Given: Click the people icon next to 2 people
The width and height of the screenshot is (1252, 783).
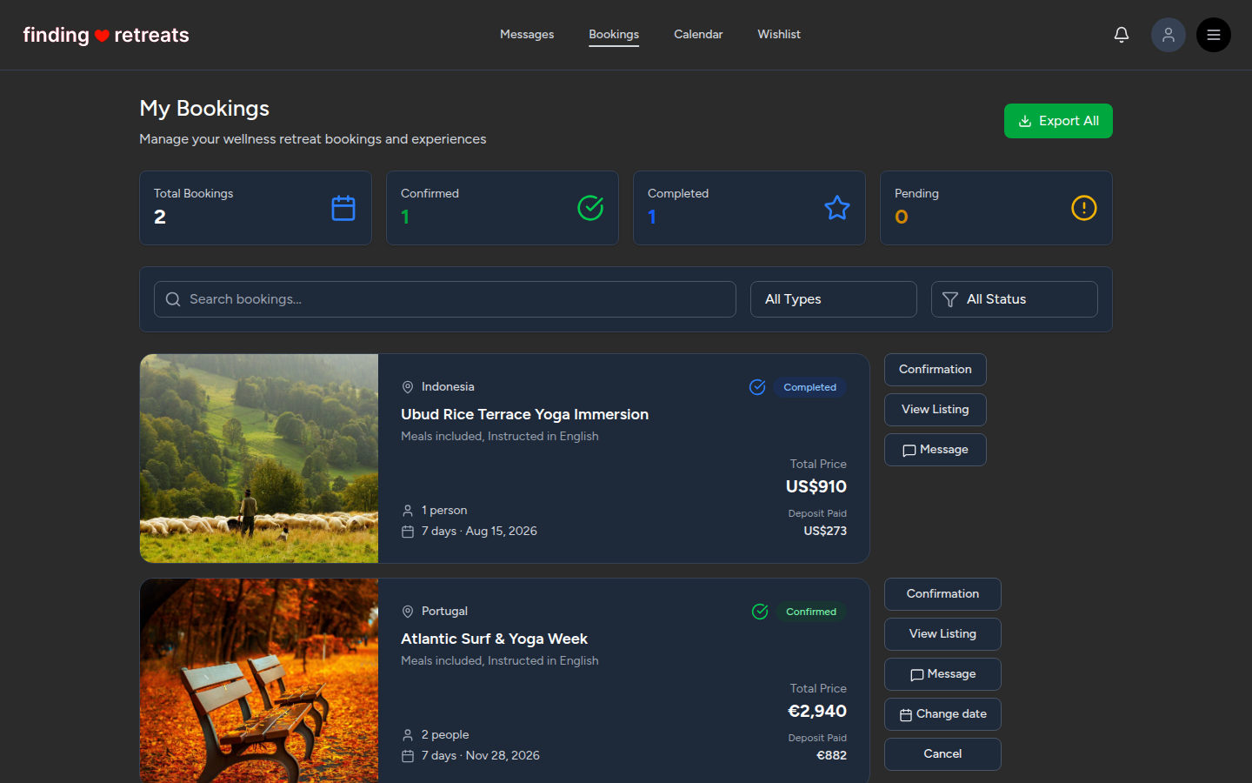Looking at the screenshot, I should pyautogui.click(x=408, y=735).
